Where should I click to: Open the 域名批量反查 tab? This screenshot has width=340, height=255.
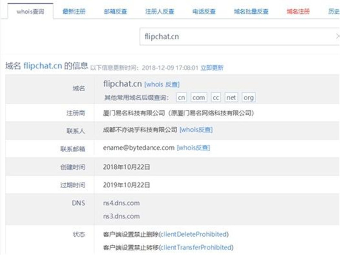click(251, 11)
